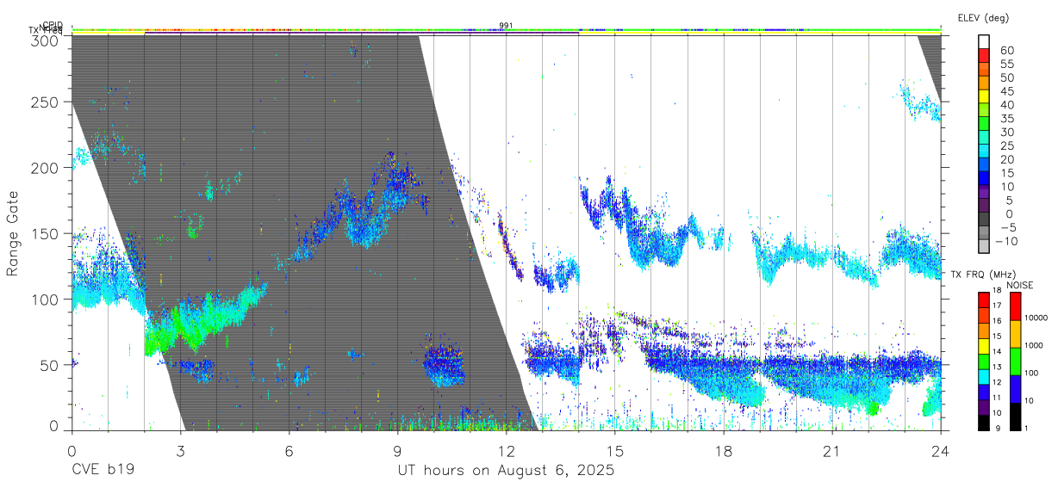
Task: Click the '25' label on ELEV scale
Action: [x=1007, y=145]
